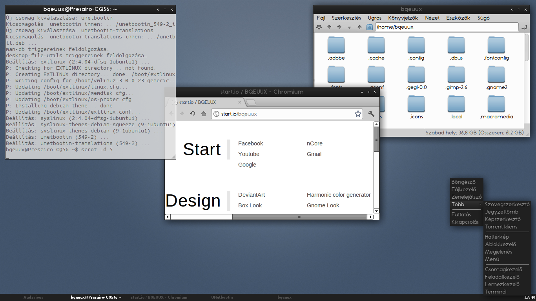Click Chromium's scroll-right arrow
This screenshot has height=301, width=536.
pos(370,217)
